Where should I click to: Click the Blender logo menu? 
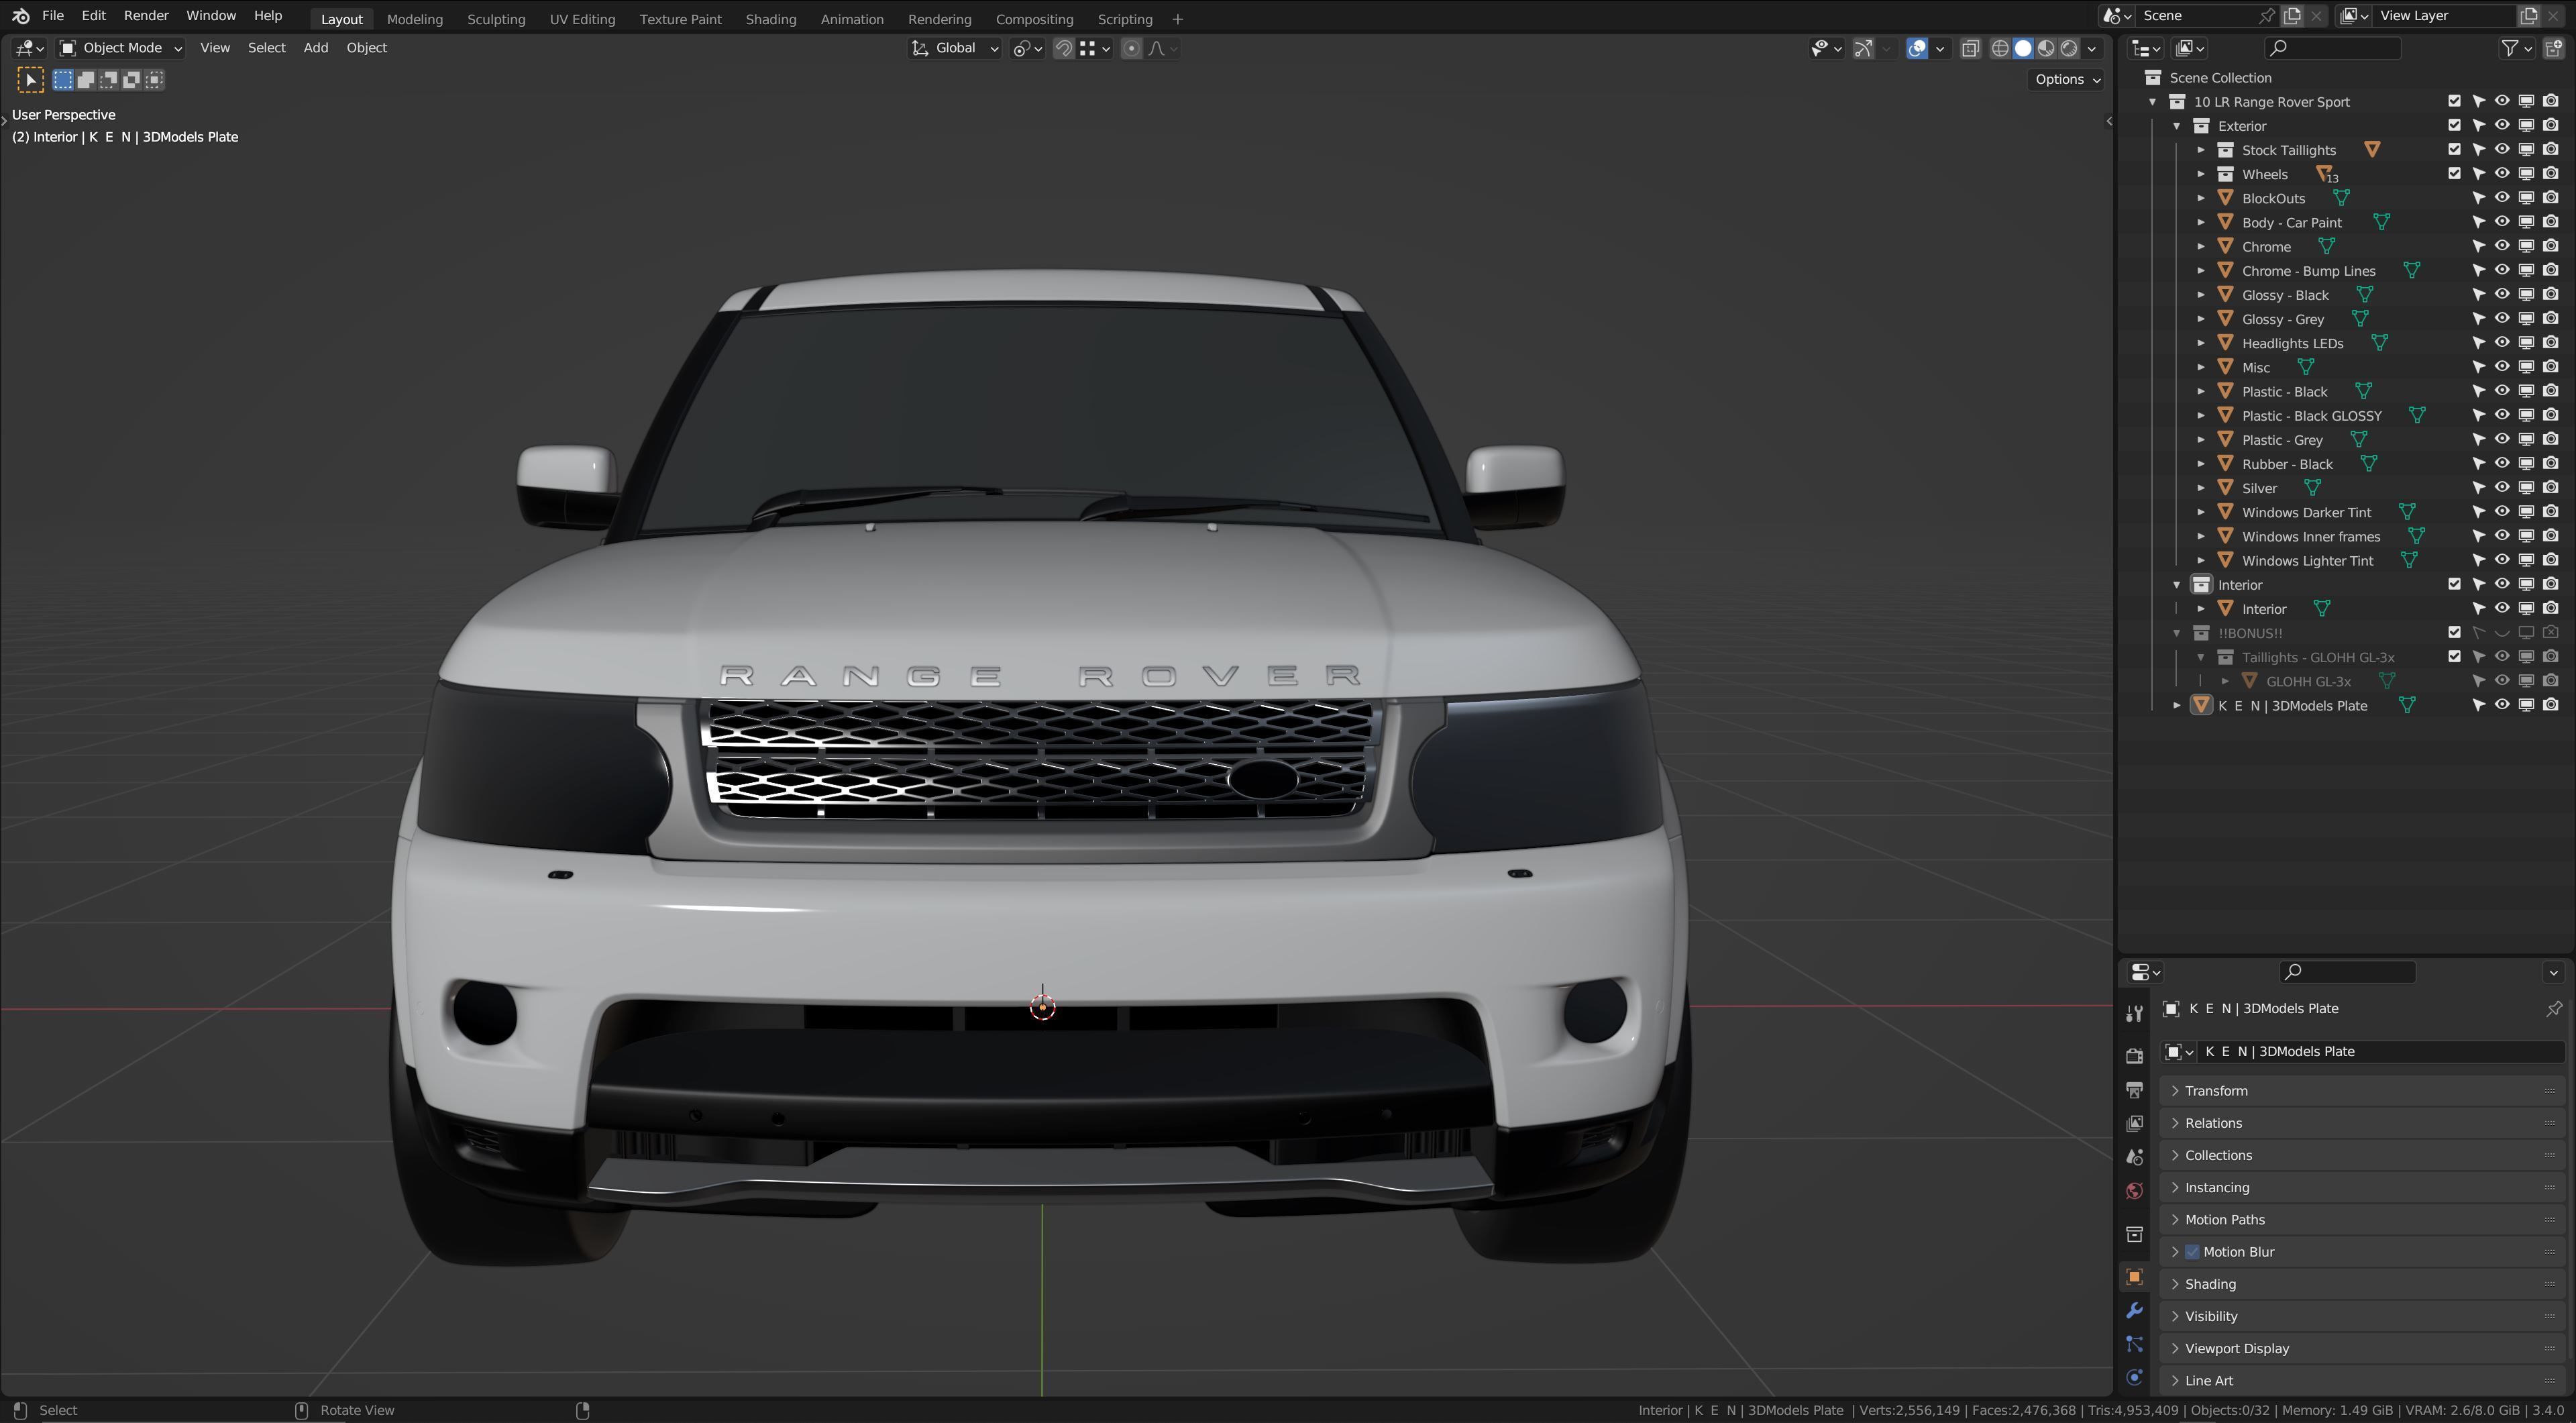(x=20, y=16)
